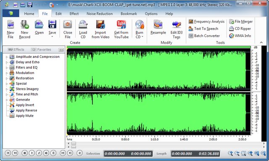Switch to the Bookmark ribbon tab
Viewport: 269px width, 161px height.
(129, 14)
